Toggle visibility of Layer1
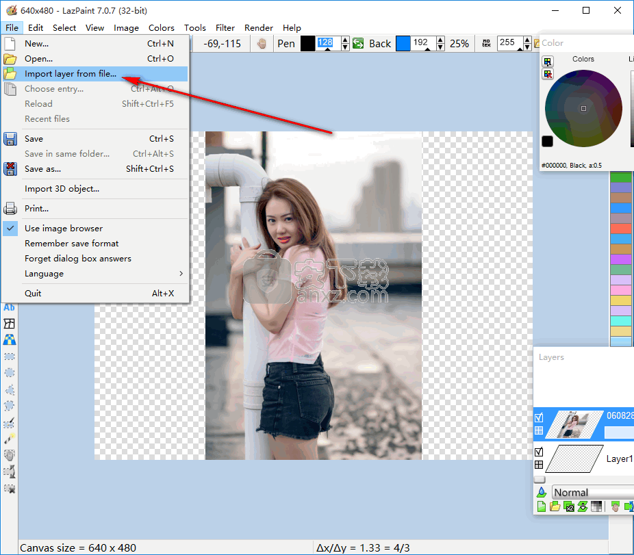Viewport: 634px width, 555px height. [539, 452]
